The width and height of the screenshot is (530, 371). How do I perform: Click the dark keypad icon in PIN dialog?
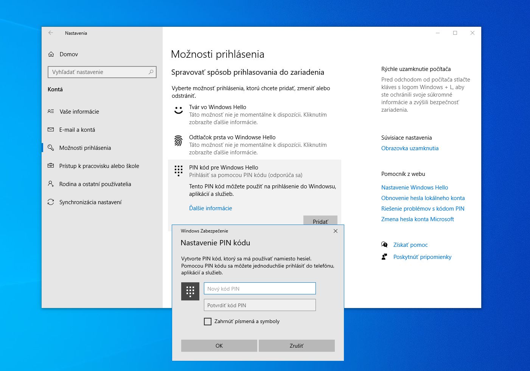click(190, 291)
